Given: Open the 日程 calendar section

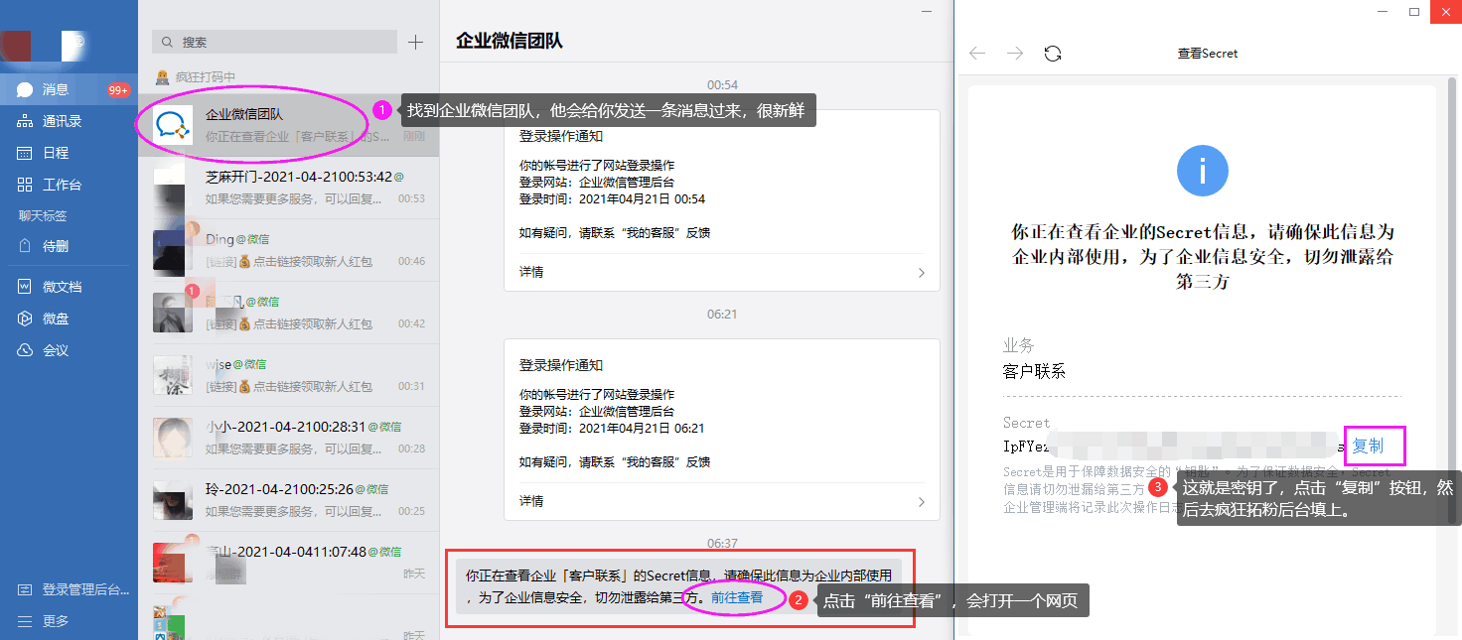Looking at the screenshot, I should (68, 153).
